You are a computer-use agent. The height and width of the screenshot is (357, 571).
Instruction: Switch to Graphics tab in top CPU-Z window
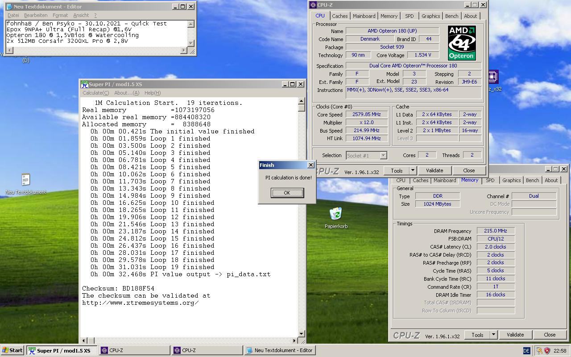coord(430,16)
